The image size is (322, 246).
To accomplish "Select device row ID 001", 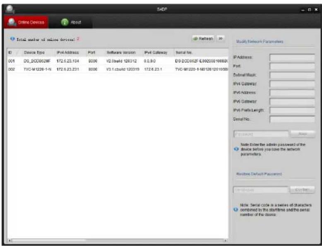I will (x=118, y=61).
